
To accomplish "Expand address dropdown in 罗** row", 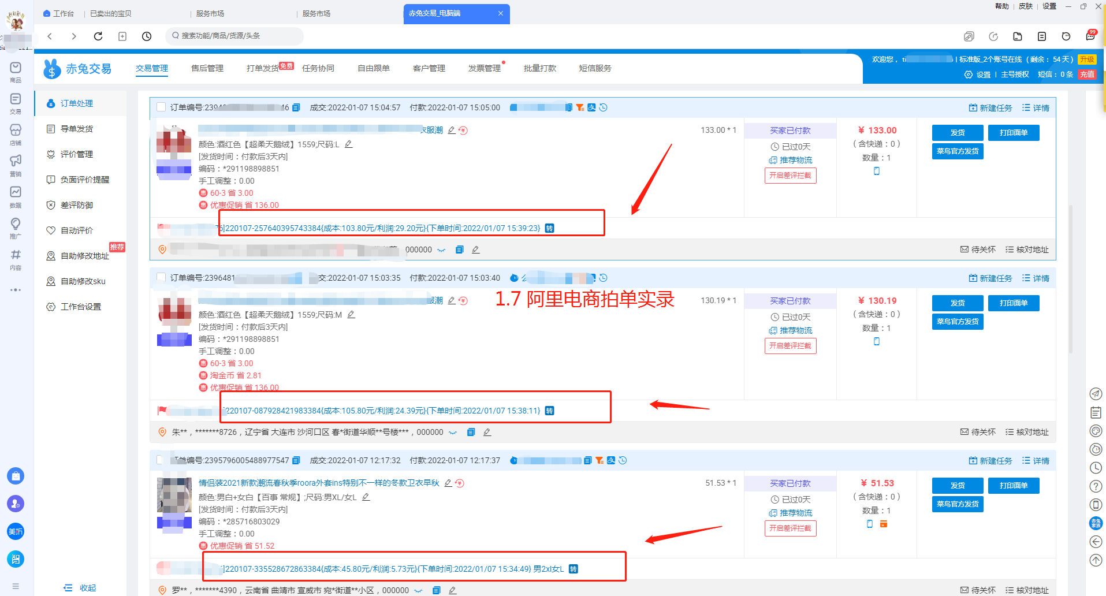I will 418,591.
